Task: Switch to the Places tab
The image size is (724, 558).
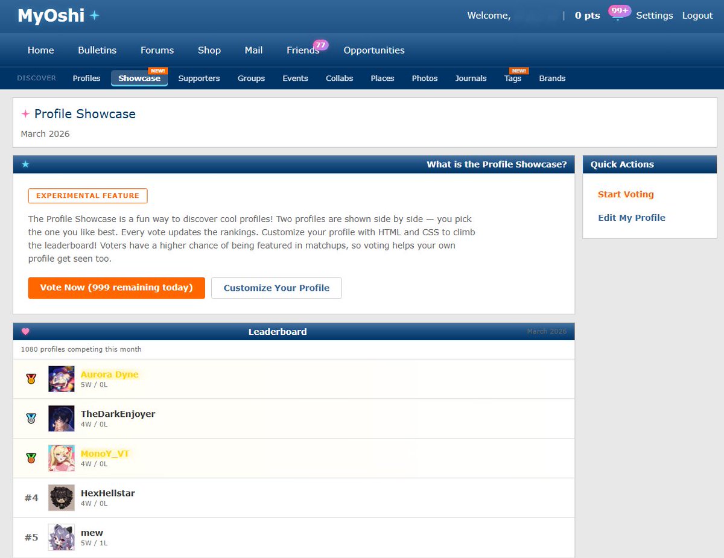Action: tap(383, 78)
